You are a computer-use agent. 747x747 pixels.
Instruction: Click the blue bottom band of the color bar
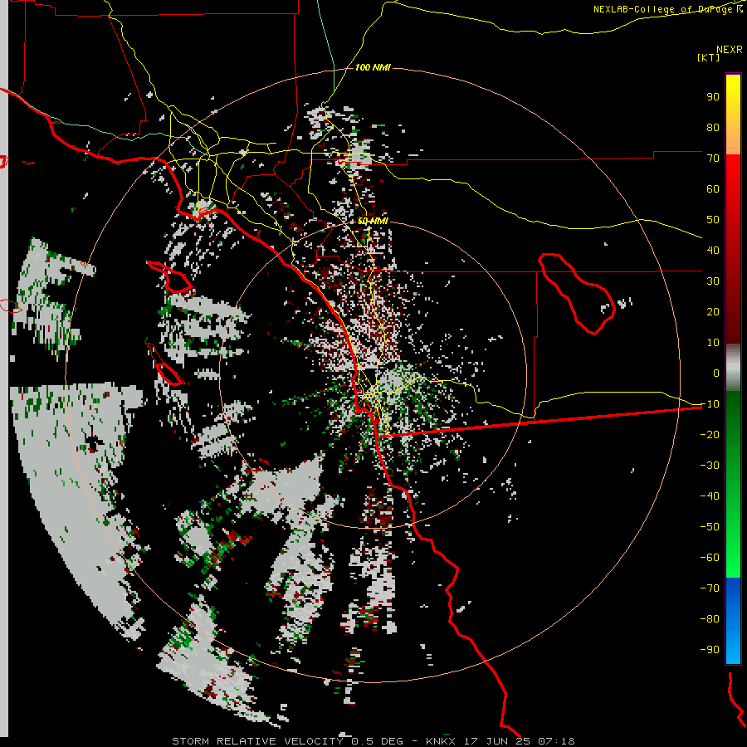[733, 621]
